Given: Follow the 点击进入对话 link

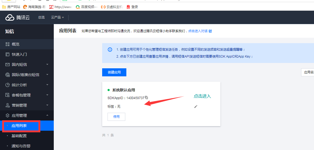Looking at the screenshot, I should point(198,31).
